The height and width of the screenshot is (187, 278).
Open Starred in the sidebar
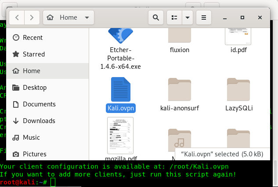point(47,54)
